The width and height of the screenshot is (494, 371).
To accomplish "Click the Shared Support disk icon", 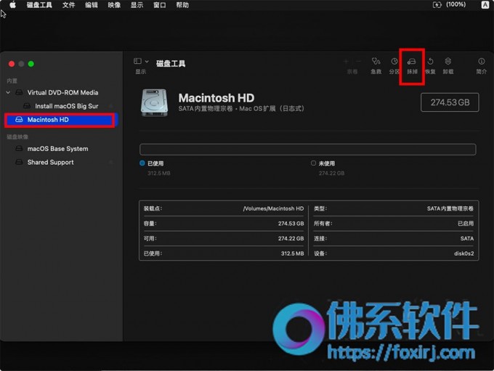I will (x=19, y=162).
